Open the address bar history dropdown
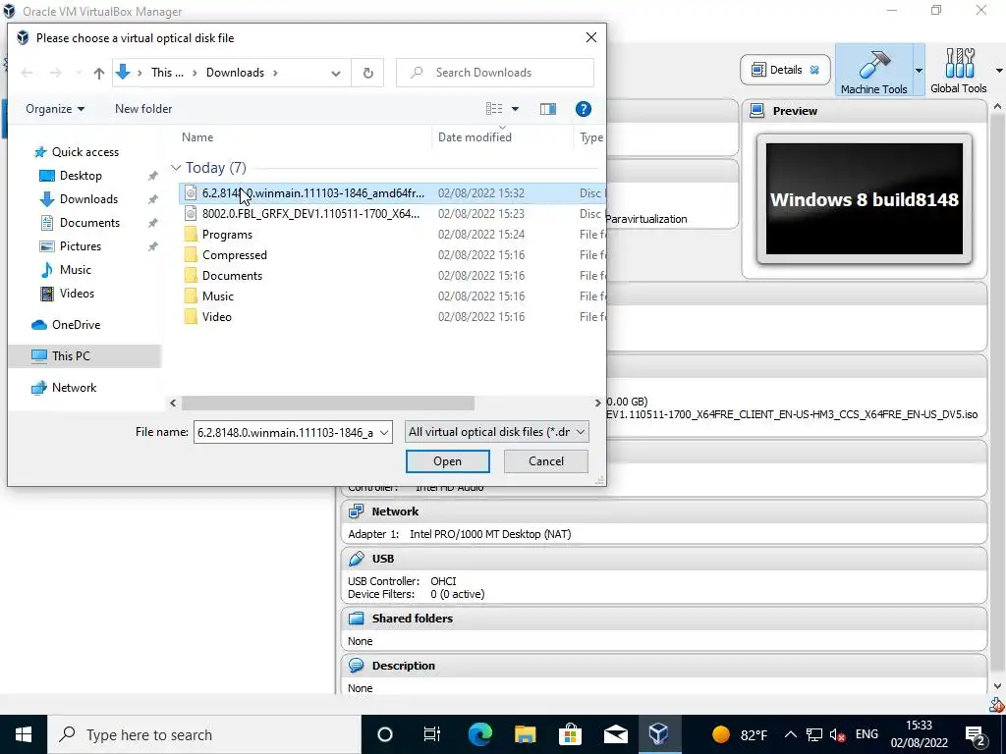The image size is (1006, 754). coord(336,73)
